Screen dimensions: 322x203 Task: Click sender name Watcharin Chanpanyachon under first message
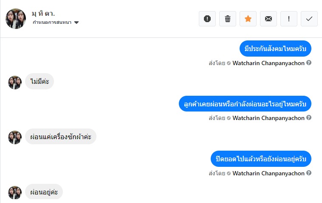pyautogui.click(x=268, y=63)
